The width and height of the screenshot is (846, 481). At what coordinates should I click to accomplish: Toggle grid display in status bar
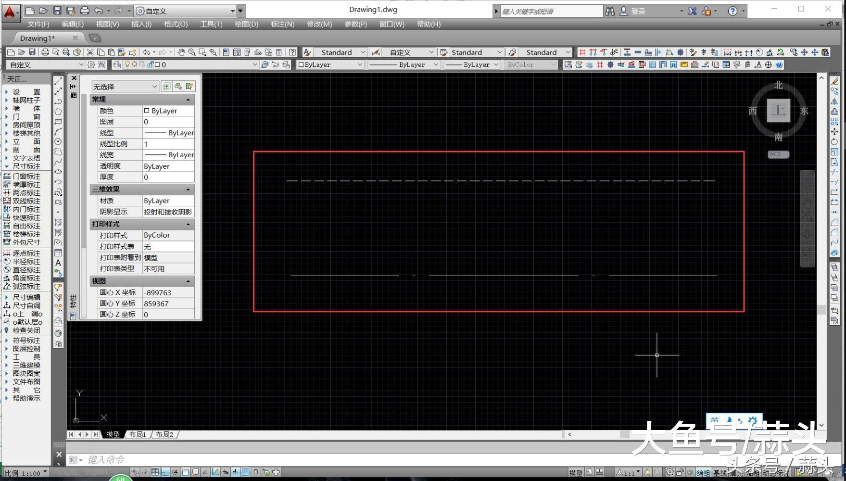coord(155,472)
